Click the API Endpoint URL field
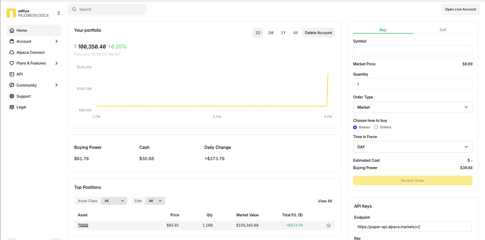 click(x=413, y=227)
